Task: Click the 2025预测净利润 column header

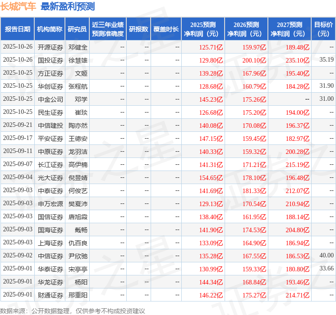Action: coord(203,29)
